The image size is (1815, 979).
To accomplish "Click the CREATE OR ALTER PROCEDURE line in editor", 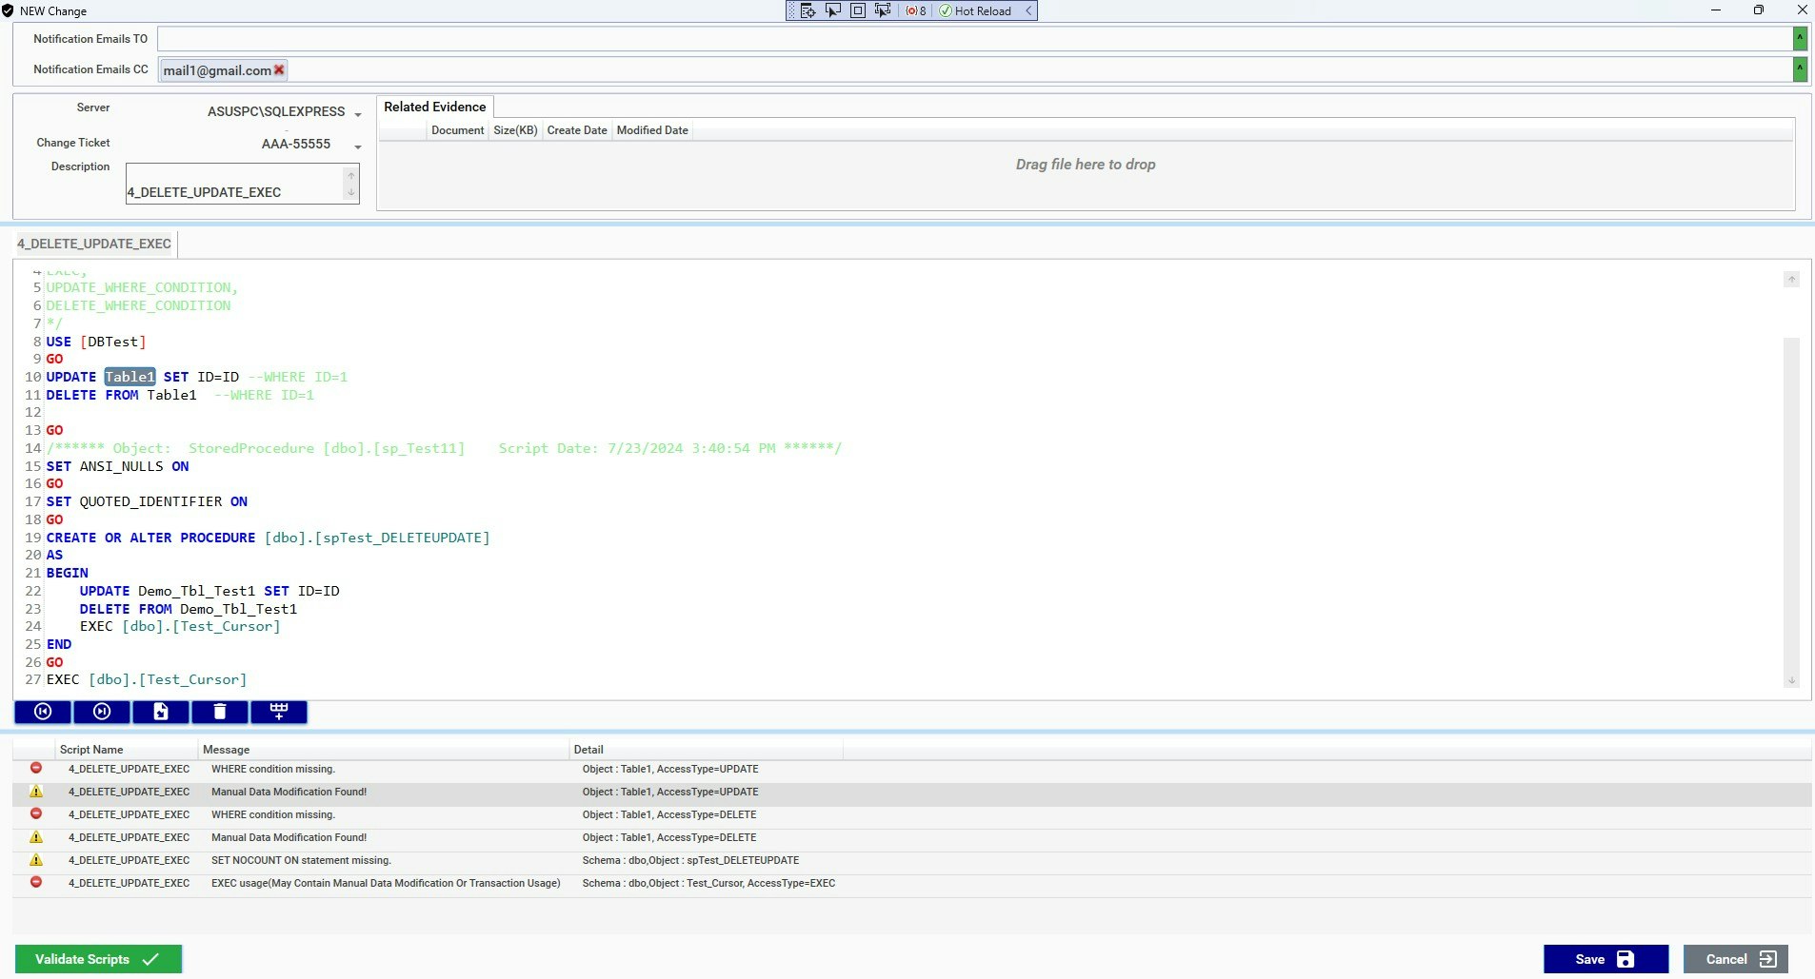I will 268,538.
